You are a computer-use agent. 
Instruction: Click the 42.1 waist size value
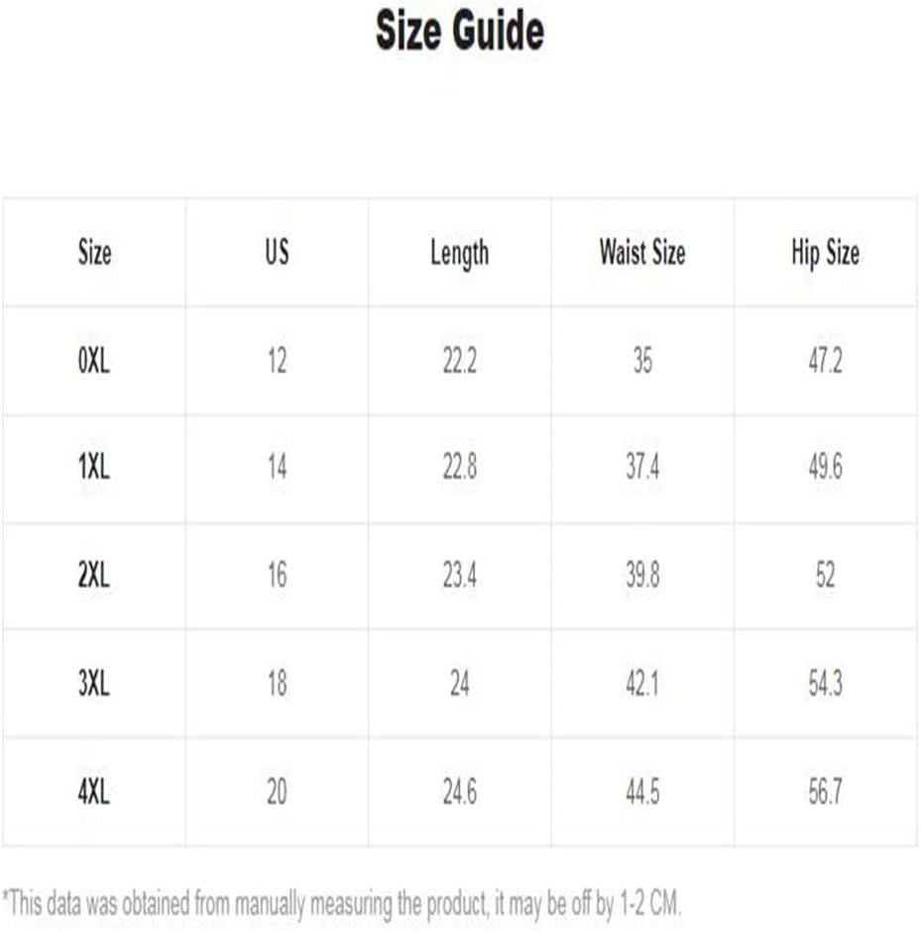[642, 683]
